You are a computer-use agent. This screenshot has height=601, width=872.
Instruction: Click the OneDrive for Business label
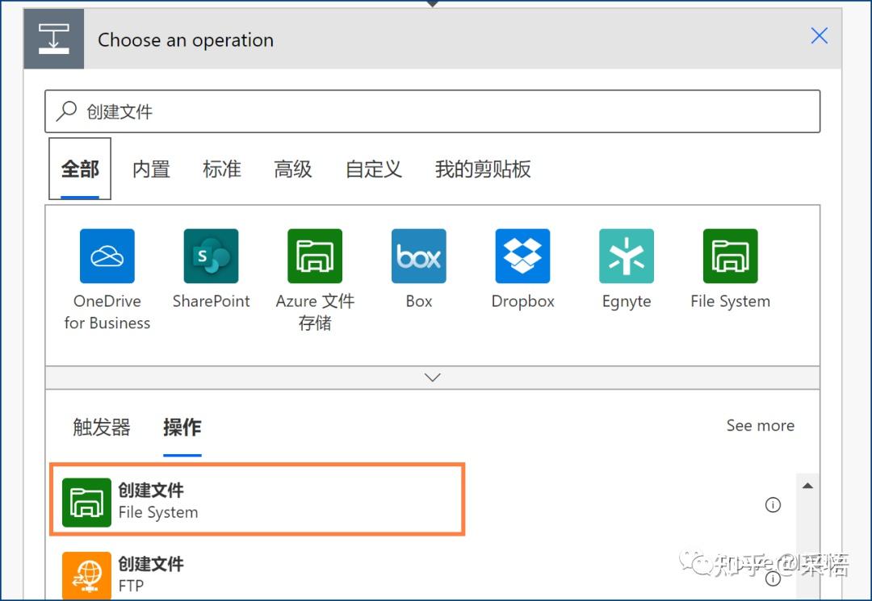(107, 312)
